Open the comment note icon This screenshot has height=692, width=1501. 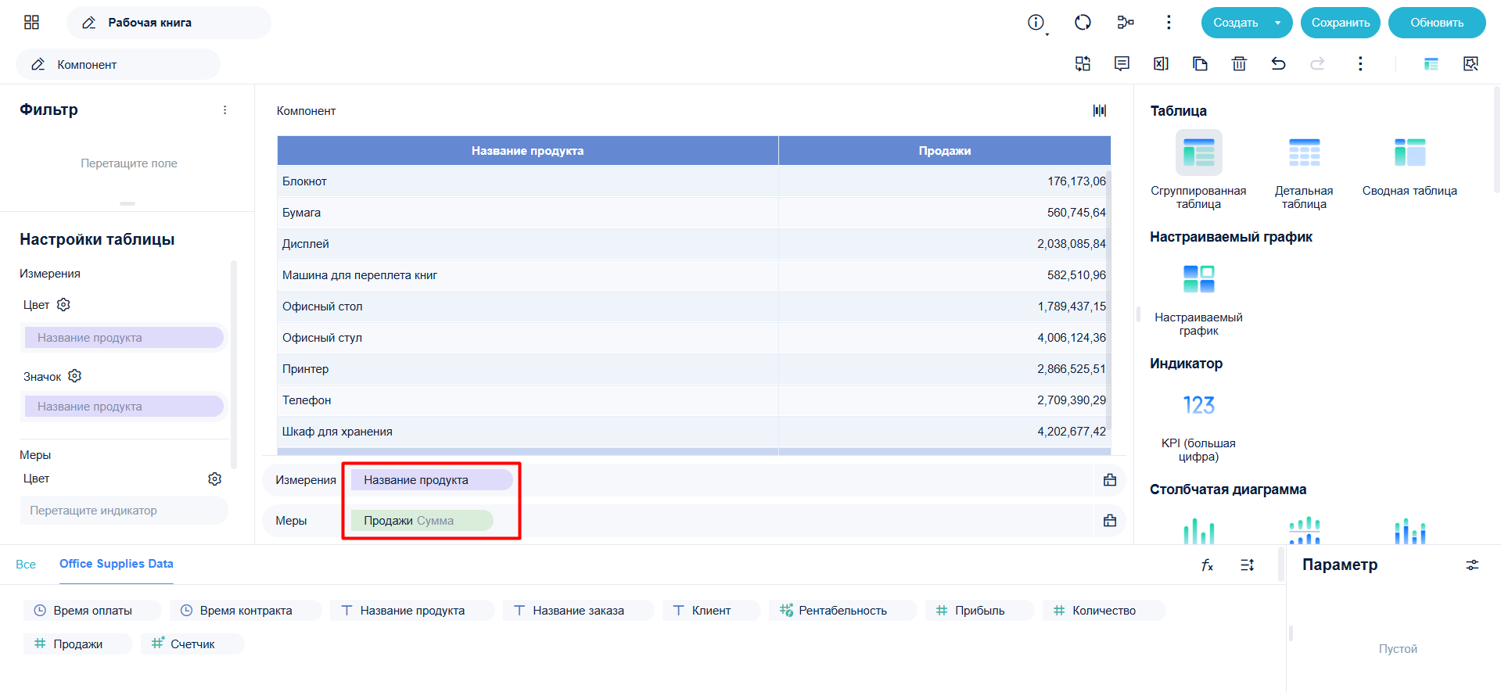[x=1122, y=64]
